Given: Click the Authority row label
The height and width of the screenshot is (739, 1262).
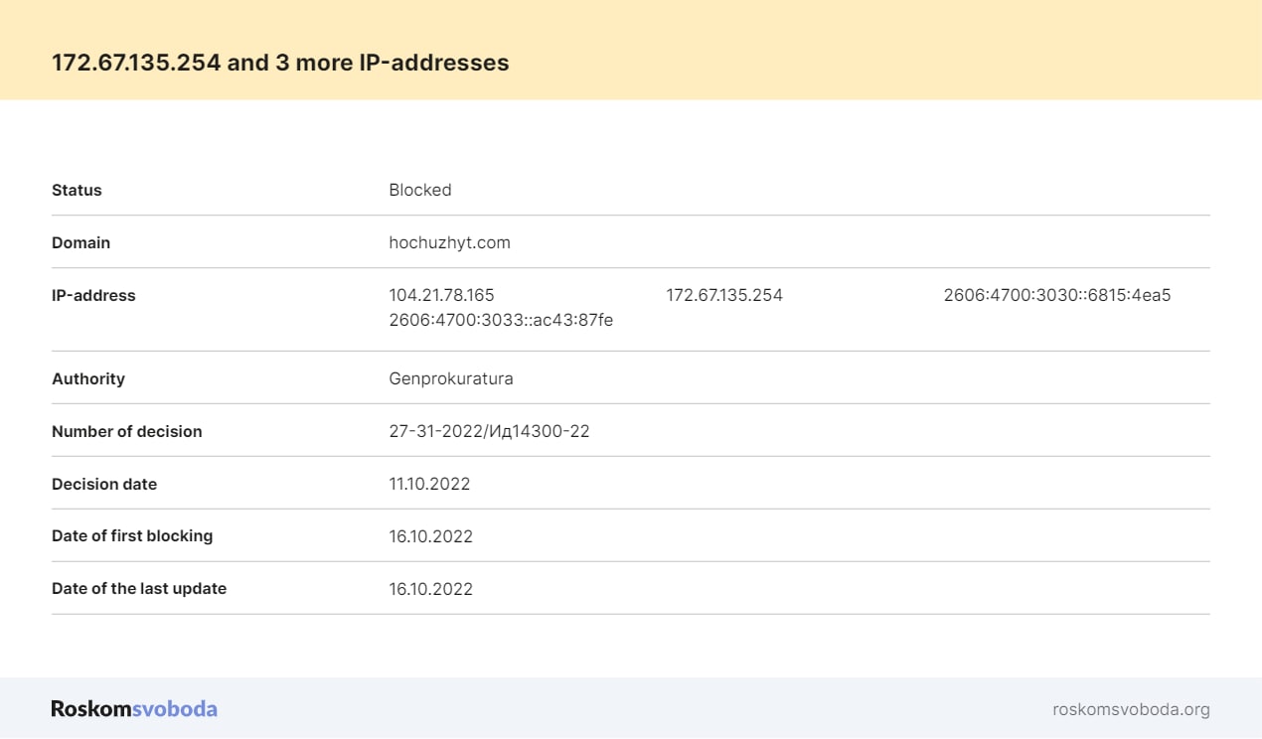Looking at the screenshot, I should [88, 378].
